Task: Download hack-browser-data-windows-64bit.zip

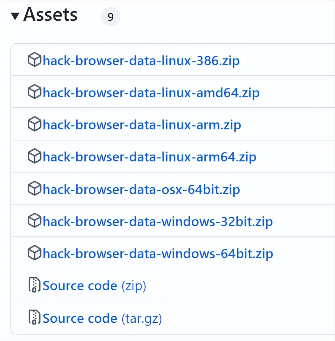Action: pos(158,254)
